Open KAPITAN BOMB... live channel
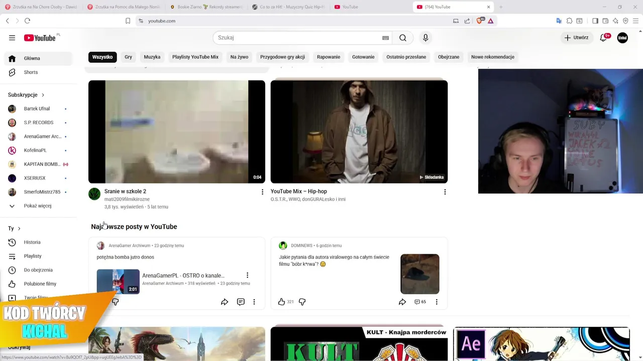 pyautogui.click(x=38, y=164)
